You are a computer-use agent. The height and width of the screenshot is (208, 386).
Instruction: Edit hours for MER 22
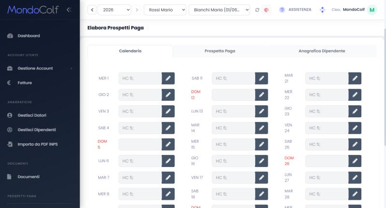(x=355, y=95)
